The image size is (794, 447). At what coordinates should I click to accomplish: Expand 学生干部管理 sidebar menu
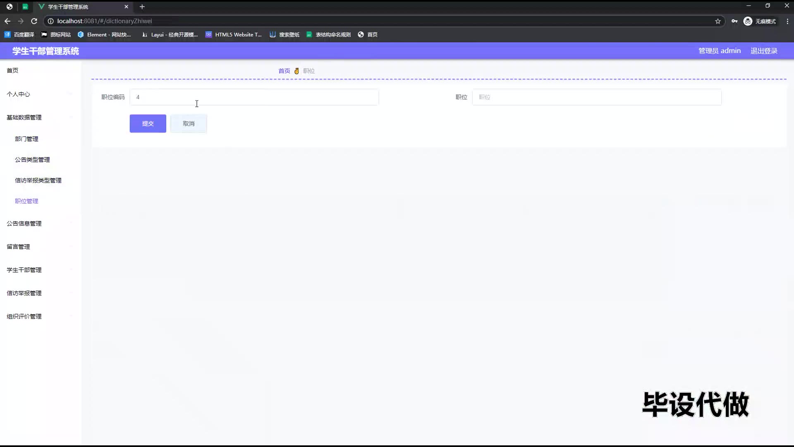pyautogui.click(x=24, y=270)
